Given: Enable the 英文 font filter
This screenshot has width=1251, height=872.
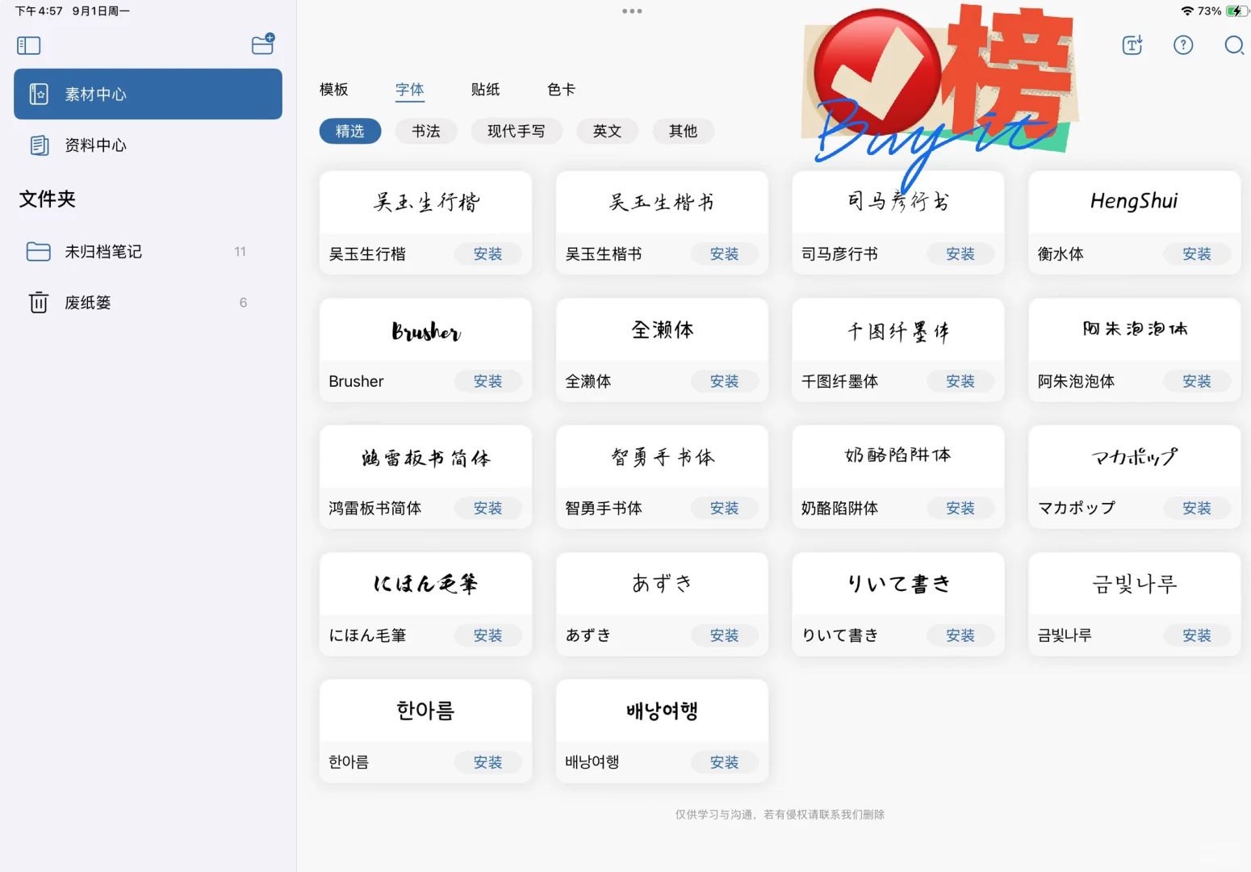Looking at the screenshot, I should click(x=607, y=131).
